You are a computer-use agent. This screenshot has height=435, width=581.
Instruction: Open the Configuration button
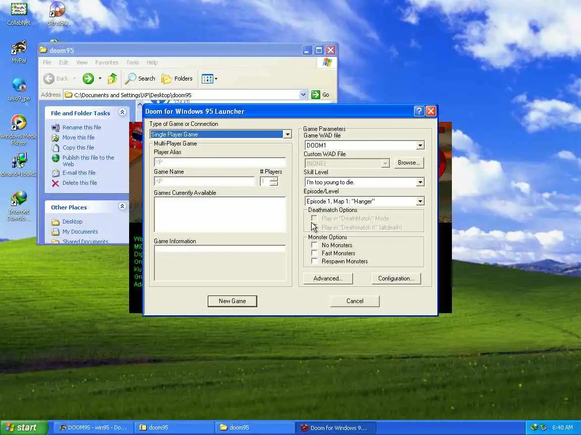396,278
